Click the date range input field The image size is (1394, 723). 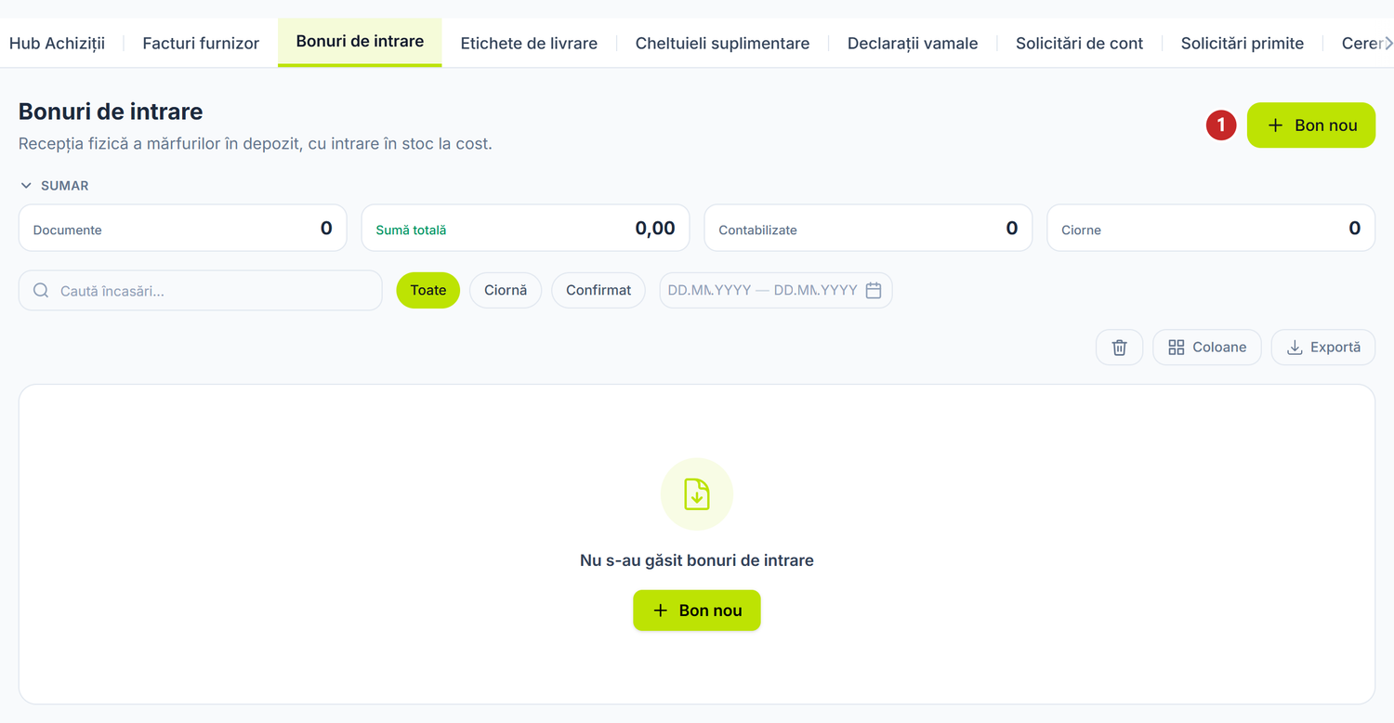point(775,290)
